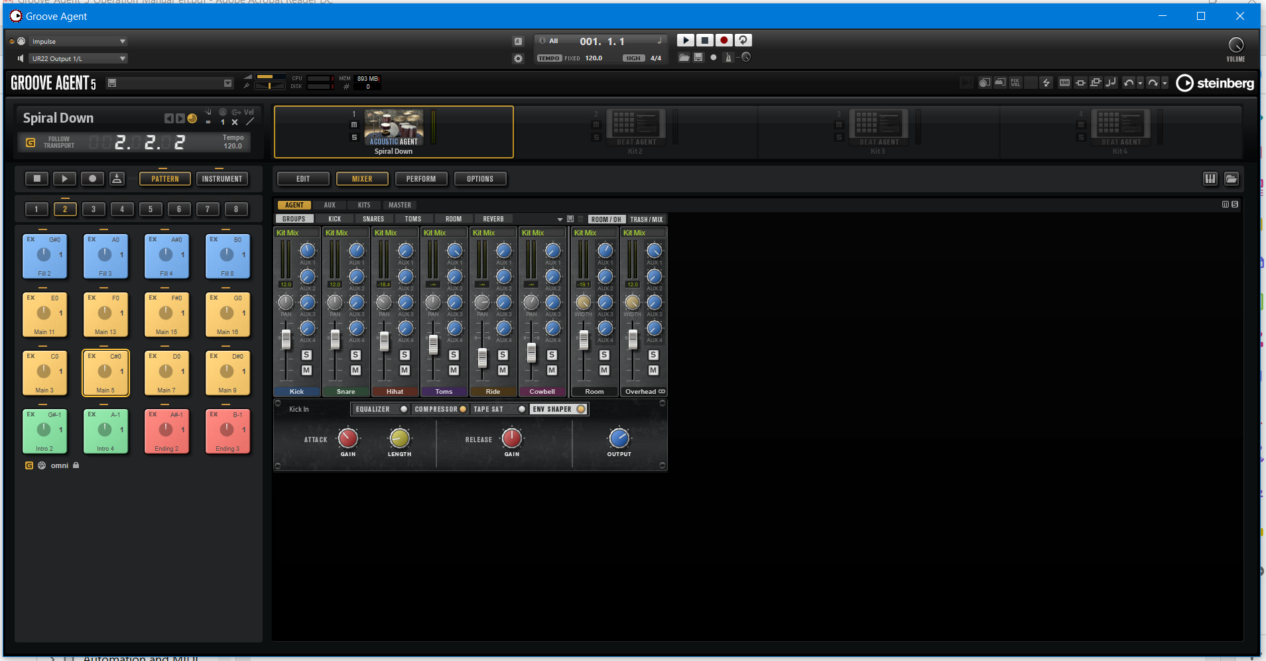Viewport: 1266px width, 661px height.
Task: Stop the top transport playback
Action: tap(705, 40)
